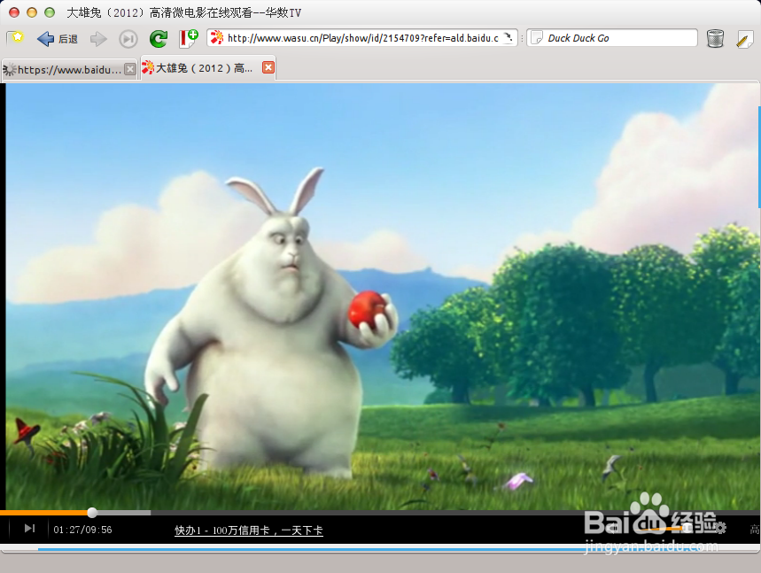761x573 pixels.
Task: Close the 大雄兔 tab
Action: click(x=268, y=67)
